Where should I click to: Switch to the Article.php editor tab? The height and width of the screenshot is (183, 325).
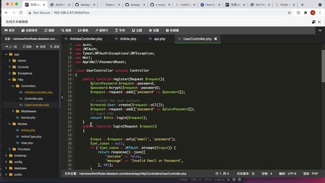(x=128, y=39)
